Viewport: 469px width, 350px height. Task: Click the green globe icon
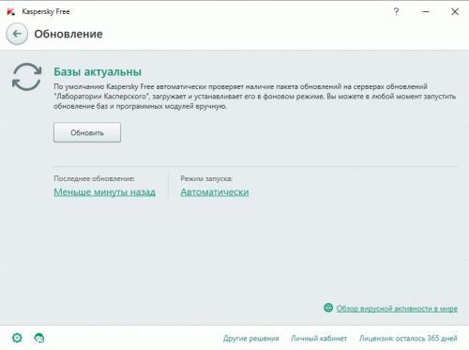tap(328, 308)
